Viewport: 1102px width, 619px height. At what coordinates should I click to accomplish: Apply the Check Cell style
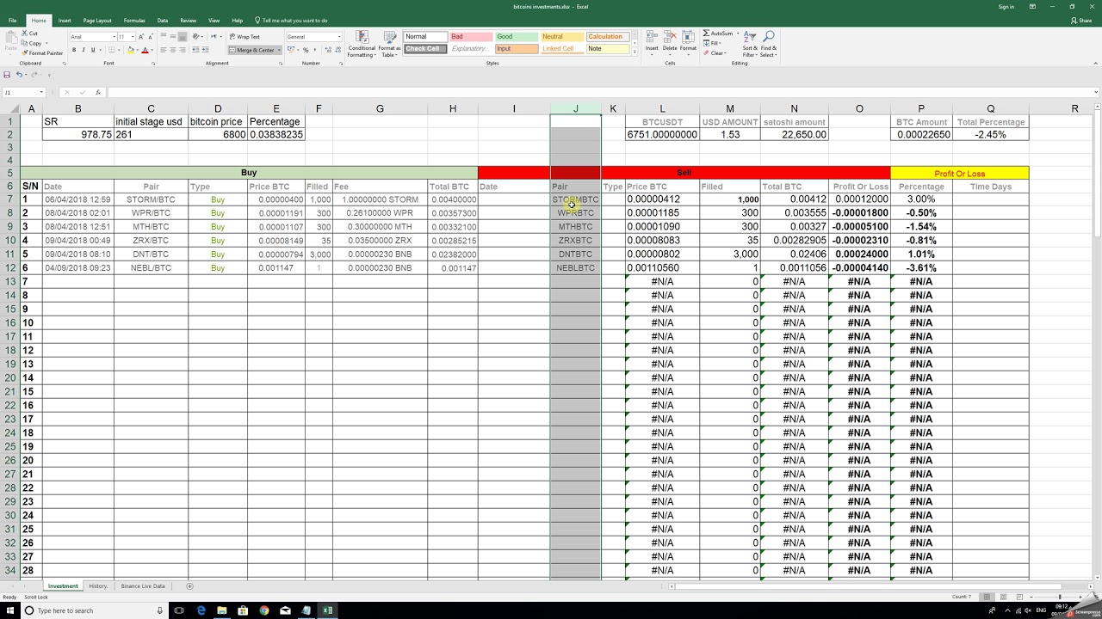[x=425, y=49]
